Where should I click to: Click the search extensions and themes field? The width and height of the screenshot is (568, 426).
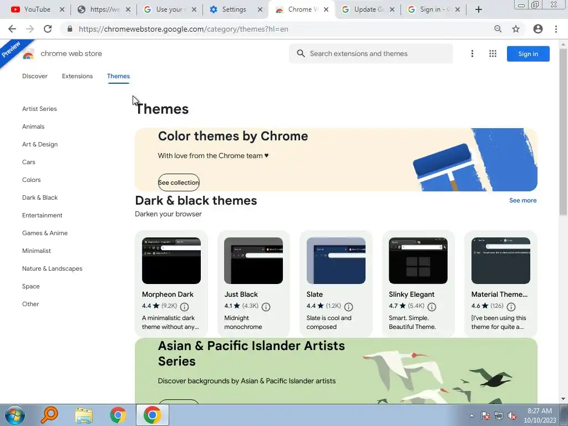[x=371, y=54]
